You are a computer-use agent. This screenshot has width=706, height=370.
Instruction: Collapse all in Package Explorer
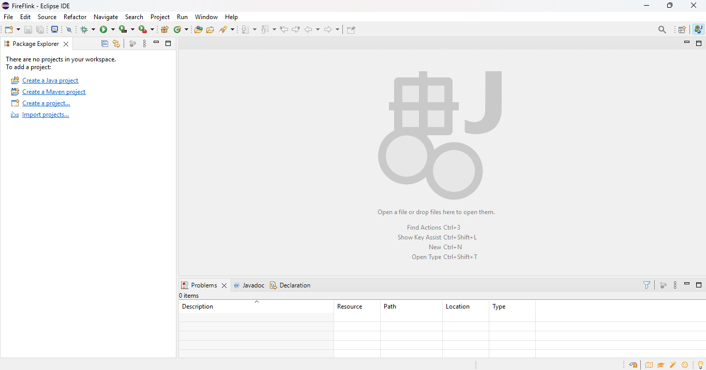[104, 44]
